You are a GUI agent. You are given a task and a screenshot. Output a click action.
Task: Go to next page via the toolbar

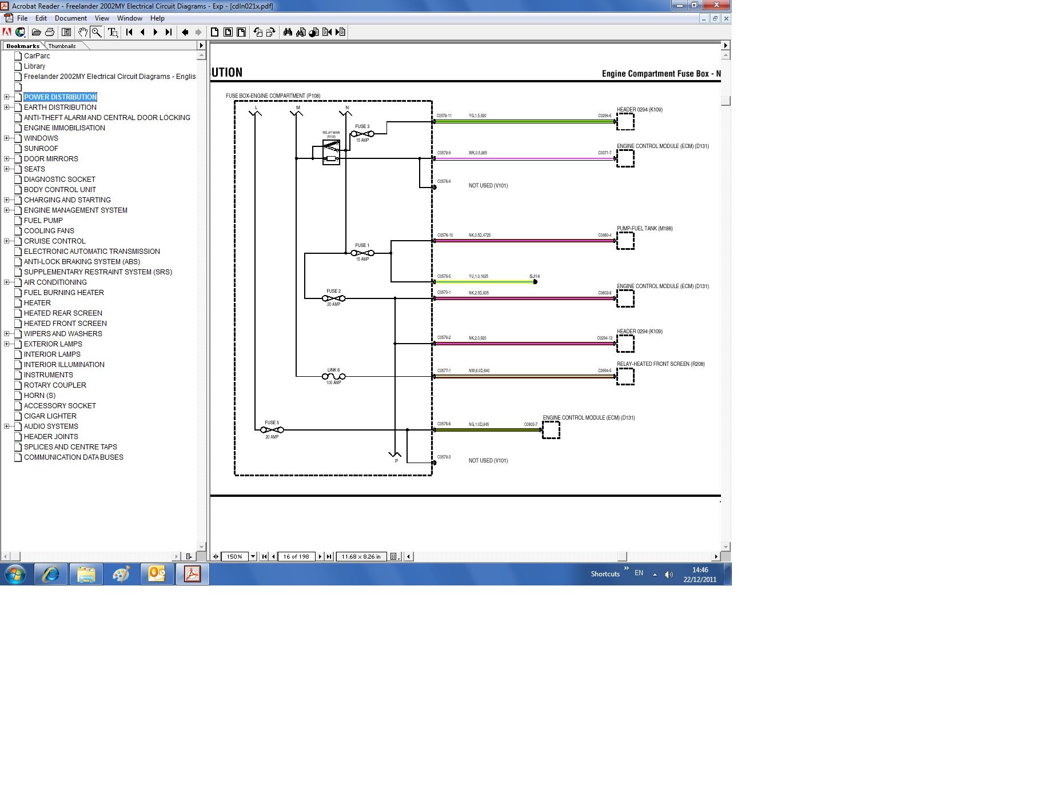[156, 32]
